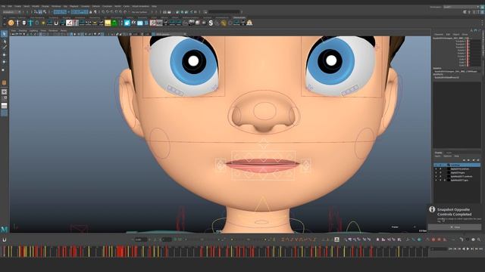Close the Snapshot Opposite Controls notification
The width and height of the screenshot is (485, 272).
[x=455, y=227]
